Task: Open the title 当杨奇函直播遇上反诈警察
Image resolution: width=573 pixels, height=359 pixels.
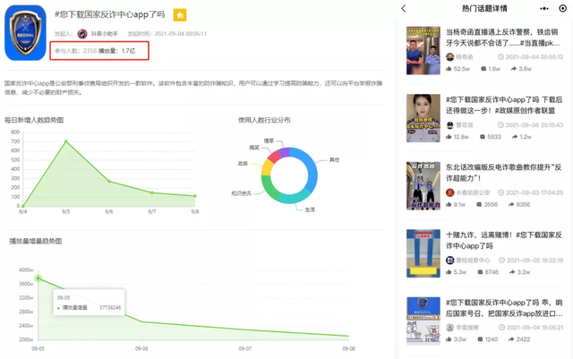Action: click(502, 38)
